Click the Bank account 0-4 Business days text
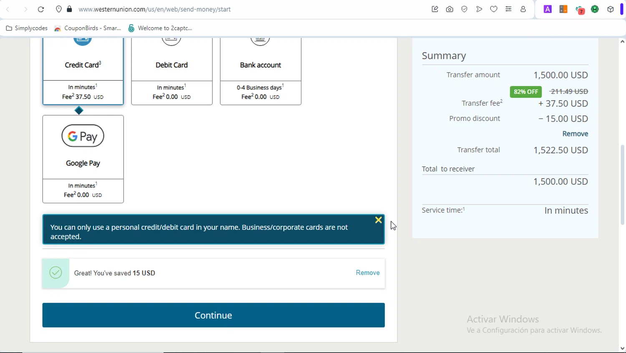Screen dimensions: 626x353 [x=260, y=87]
